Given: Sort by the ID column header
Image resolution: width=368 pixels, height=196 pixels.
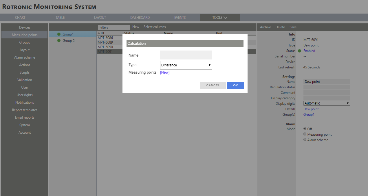Looking at the screenshot, I should (102, 33).
